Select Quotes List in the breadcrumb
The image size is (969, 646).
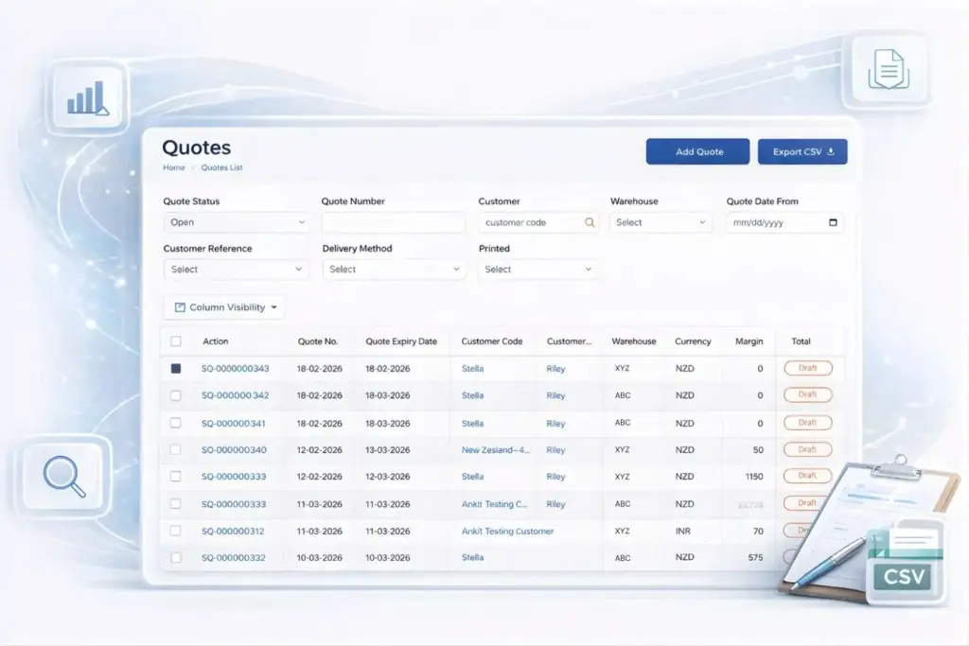click(x=221, y=167)
